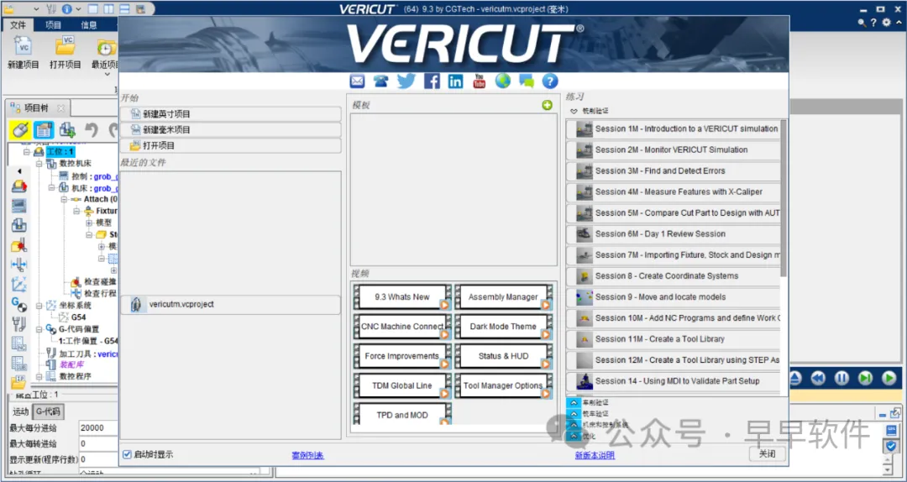Open the YouTube icon link

tap(479, 81)
